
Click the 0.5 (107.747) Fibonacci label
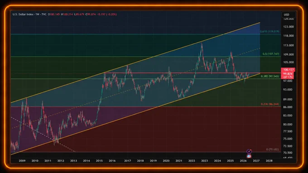tap(271, 54)
